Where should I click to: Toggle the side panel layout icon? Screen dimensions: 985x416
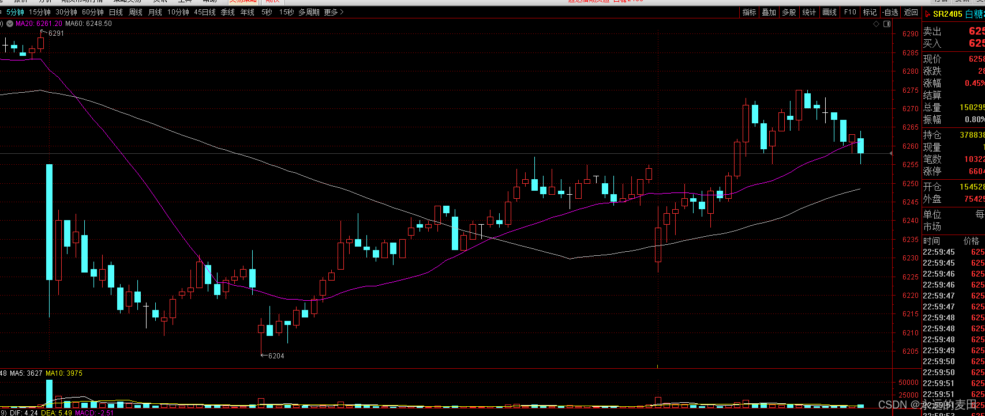(887, 24)
